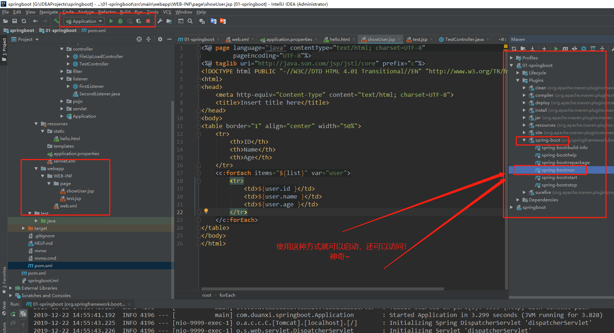Click the Synchronize refresh icon in main toolbar

(24, 21)
